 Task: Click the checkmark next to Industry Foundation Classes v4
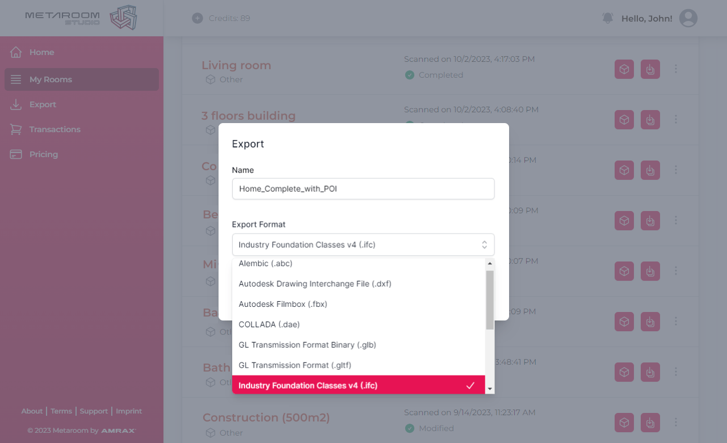click(470, 385)
